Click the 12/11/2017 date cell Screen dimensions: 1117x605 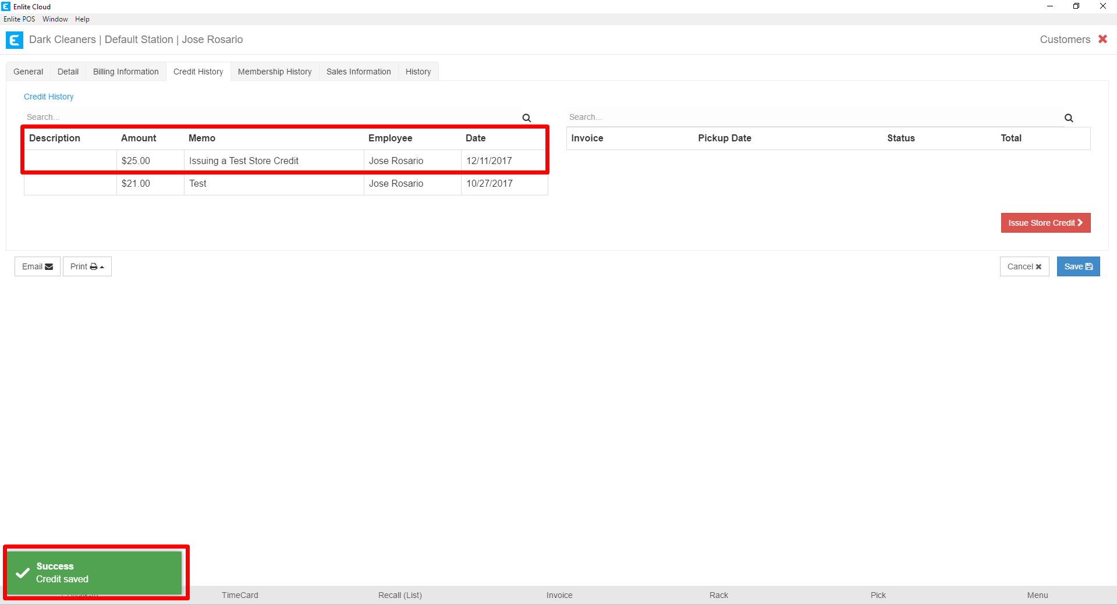coord(503,161)
